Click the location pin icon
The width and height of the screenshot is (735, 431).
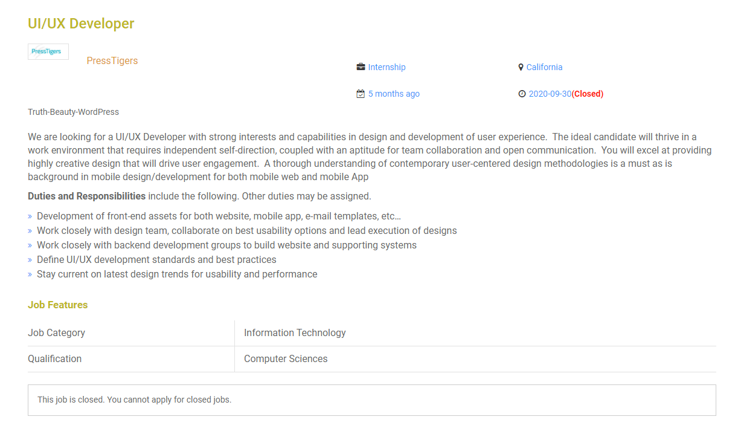click(x=521, y=67)
